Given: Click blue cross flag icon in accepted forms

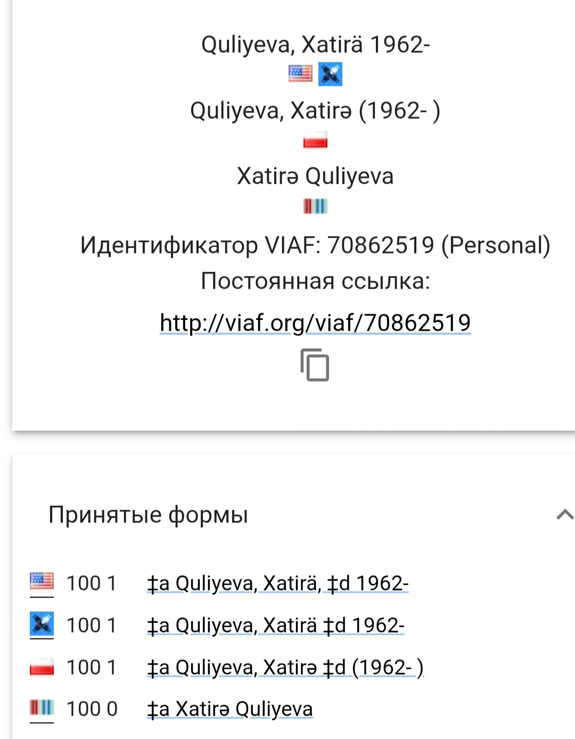Looking at the screenshot, I should tap(42, 625).
